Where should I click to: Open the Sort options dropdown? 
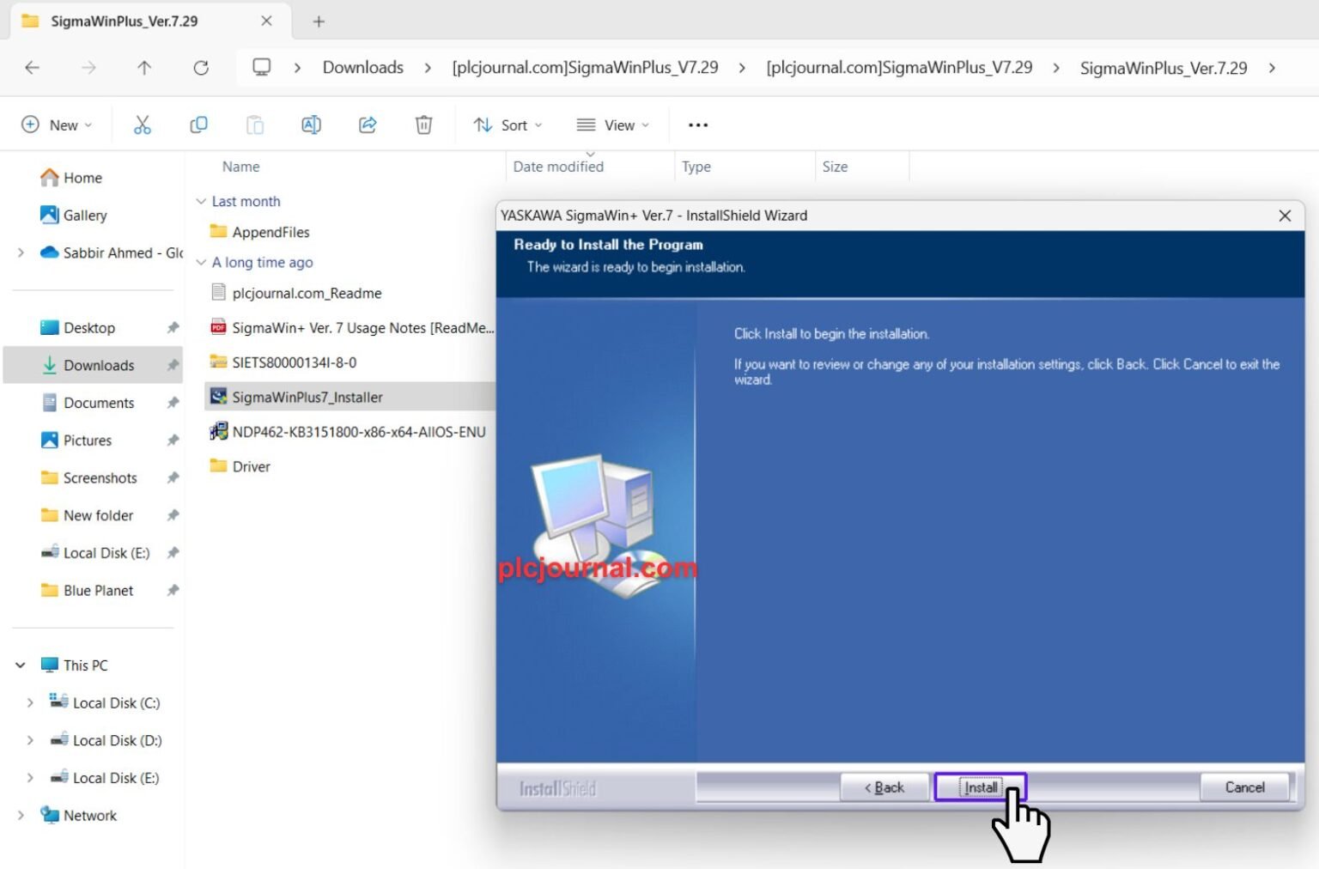click(x=507, y=125)
